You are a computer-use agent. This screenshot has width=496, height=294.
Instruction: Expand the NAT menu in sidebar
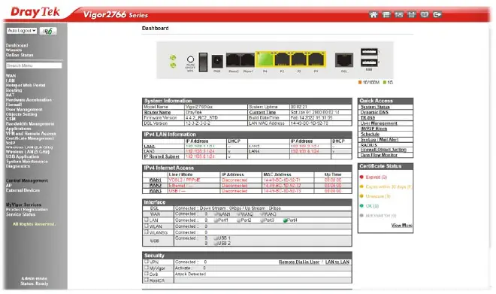10,95
